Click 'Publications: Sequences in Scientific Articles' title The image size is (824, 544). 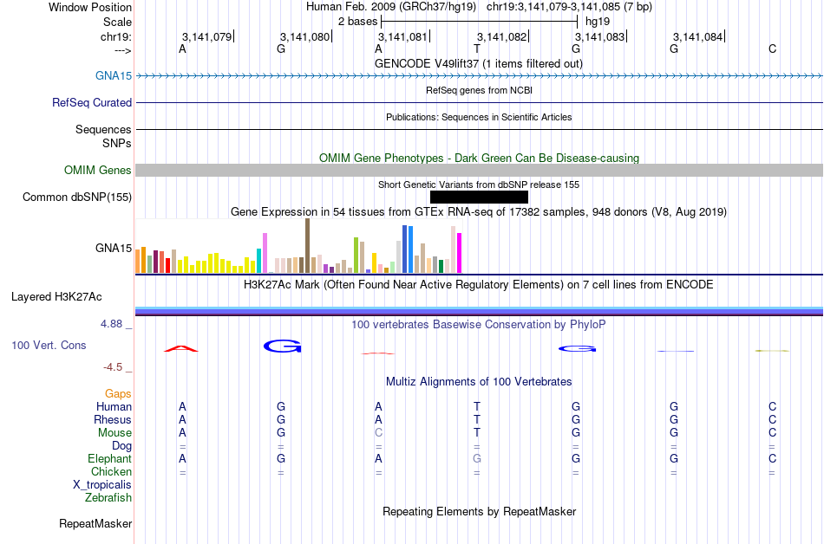[x=479, y=117]
